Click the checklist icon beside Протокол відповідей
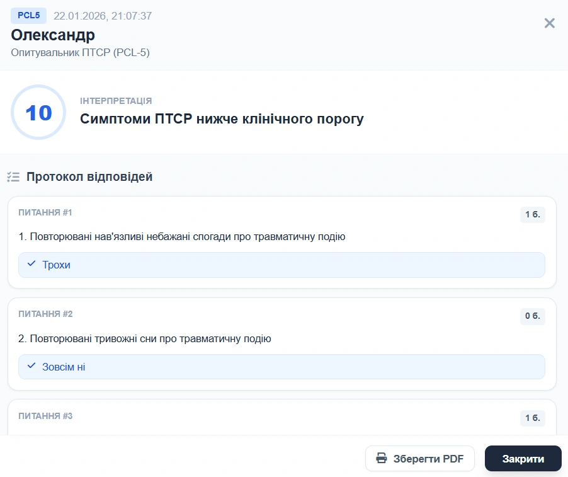This screenshot has width=568, height=477. 13,176
